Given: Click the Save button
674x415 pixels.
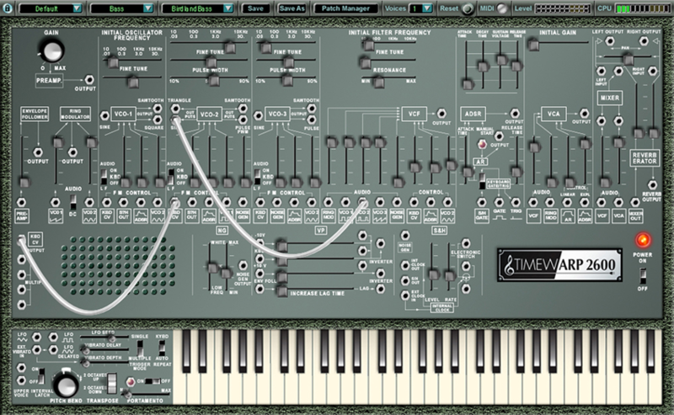Looking at the screenshot, I should (257, 8).
